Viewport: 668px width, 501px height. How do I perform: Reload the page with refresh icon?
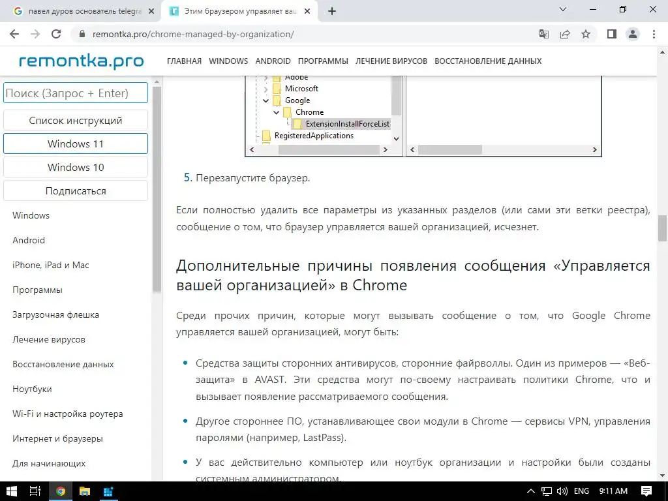(x=56, y=34)
